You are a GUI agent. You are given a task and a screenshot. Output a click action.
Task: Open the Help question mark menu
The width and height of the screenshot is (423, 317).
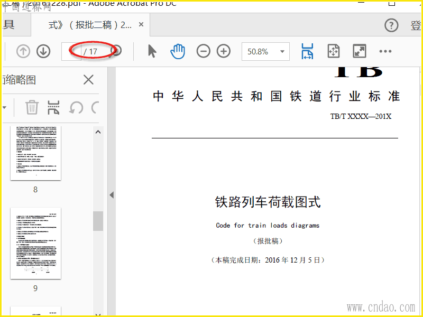(x=391, y=25)
